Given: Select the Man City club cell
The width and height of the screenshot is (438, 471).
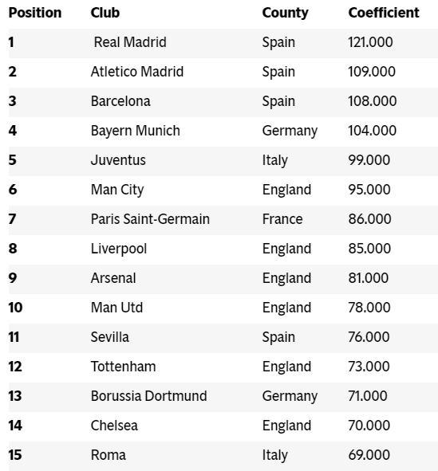Looking at the screenshot, I should click(x=117, y=190).
